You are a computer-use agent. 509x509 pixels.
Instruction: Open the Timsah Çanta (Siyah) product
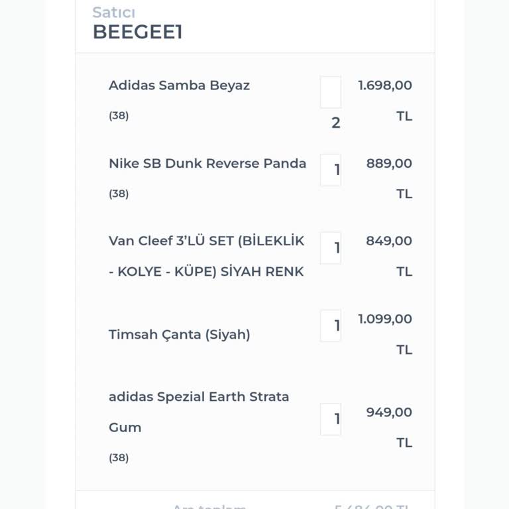179,335
